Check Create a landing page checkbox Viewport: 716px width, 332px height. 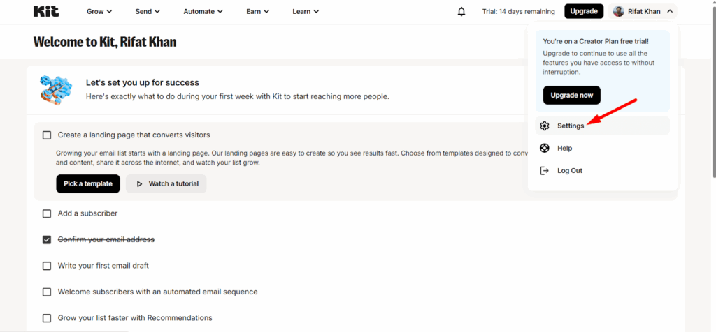[x=47, y=135]
